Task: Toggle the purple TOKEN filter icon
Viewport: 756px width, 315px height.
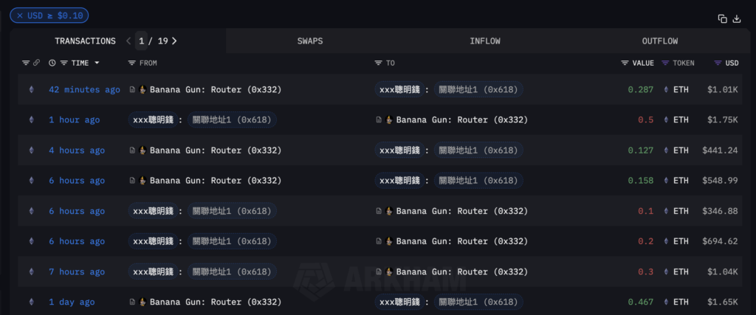Action: click(x=665, y=63)
